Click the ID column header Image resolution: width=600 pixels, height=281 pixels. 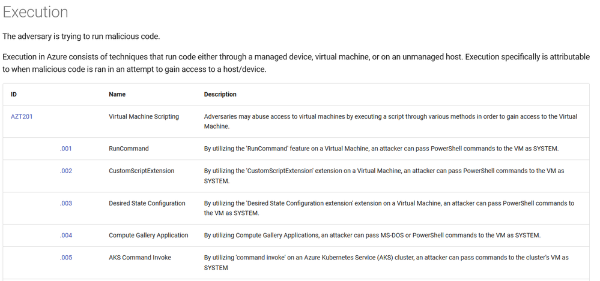tap(13, 94)
